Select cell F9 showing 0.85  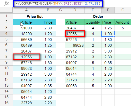pos(108,63)
